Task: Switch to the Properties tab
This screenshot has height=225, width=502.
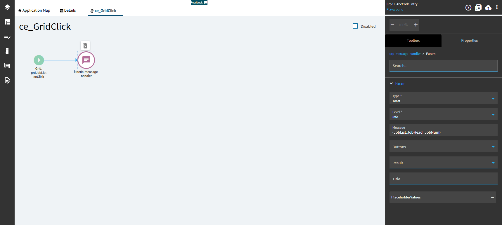Action: coord(469,41)
